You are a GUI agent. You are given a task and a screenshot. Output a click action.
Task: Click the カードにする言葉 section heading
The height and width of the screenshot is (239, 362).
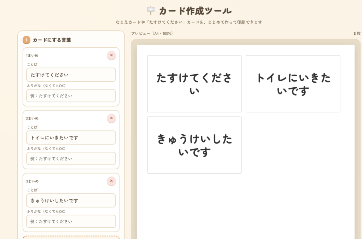pyautogui.click(x=52, y=40)
